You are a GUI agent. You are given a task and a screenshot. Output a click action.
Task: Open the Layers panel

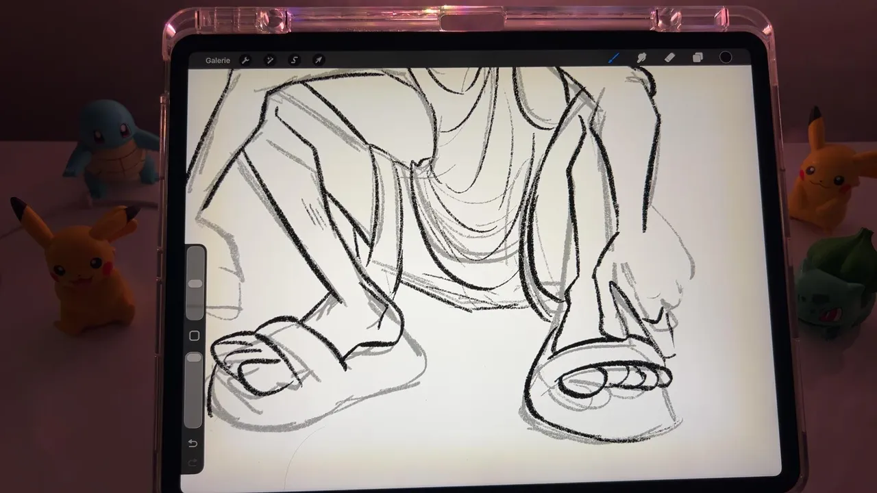coord(697,58)
